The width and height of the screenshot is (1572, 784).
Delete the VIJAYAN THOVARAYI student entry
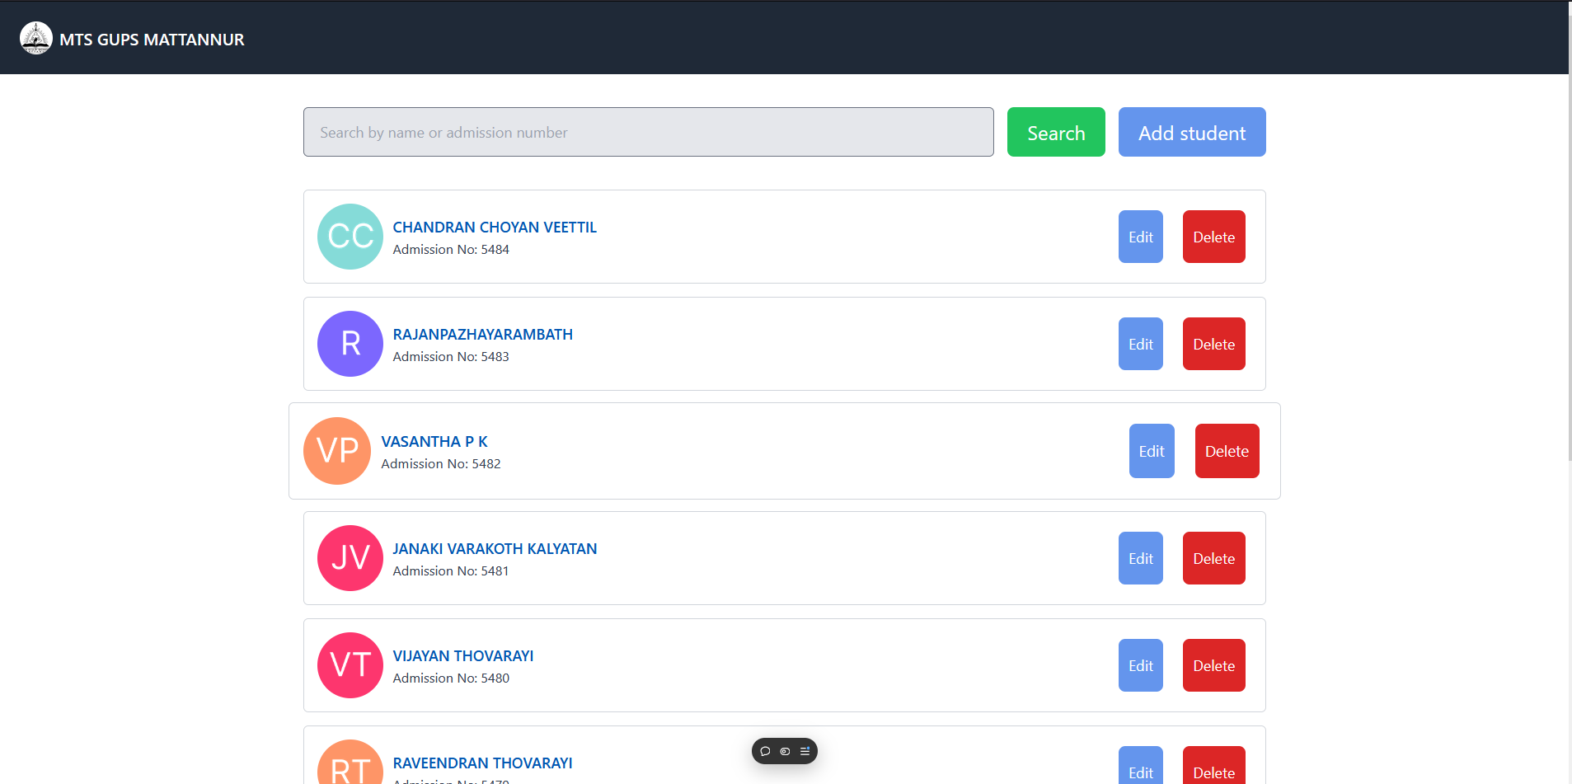coord(1213,665)
